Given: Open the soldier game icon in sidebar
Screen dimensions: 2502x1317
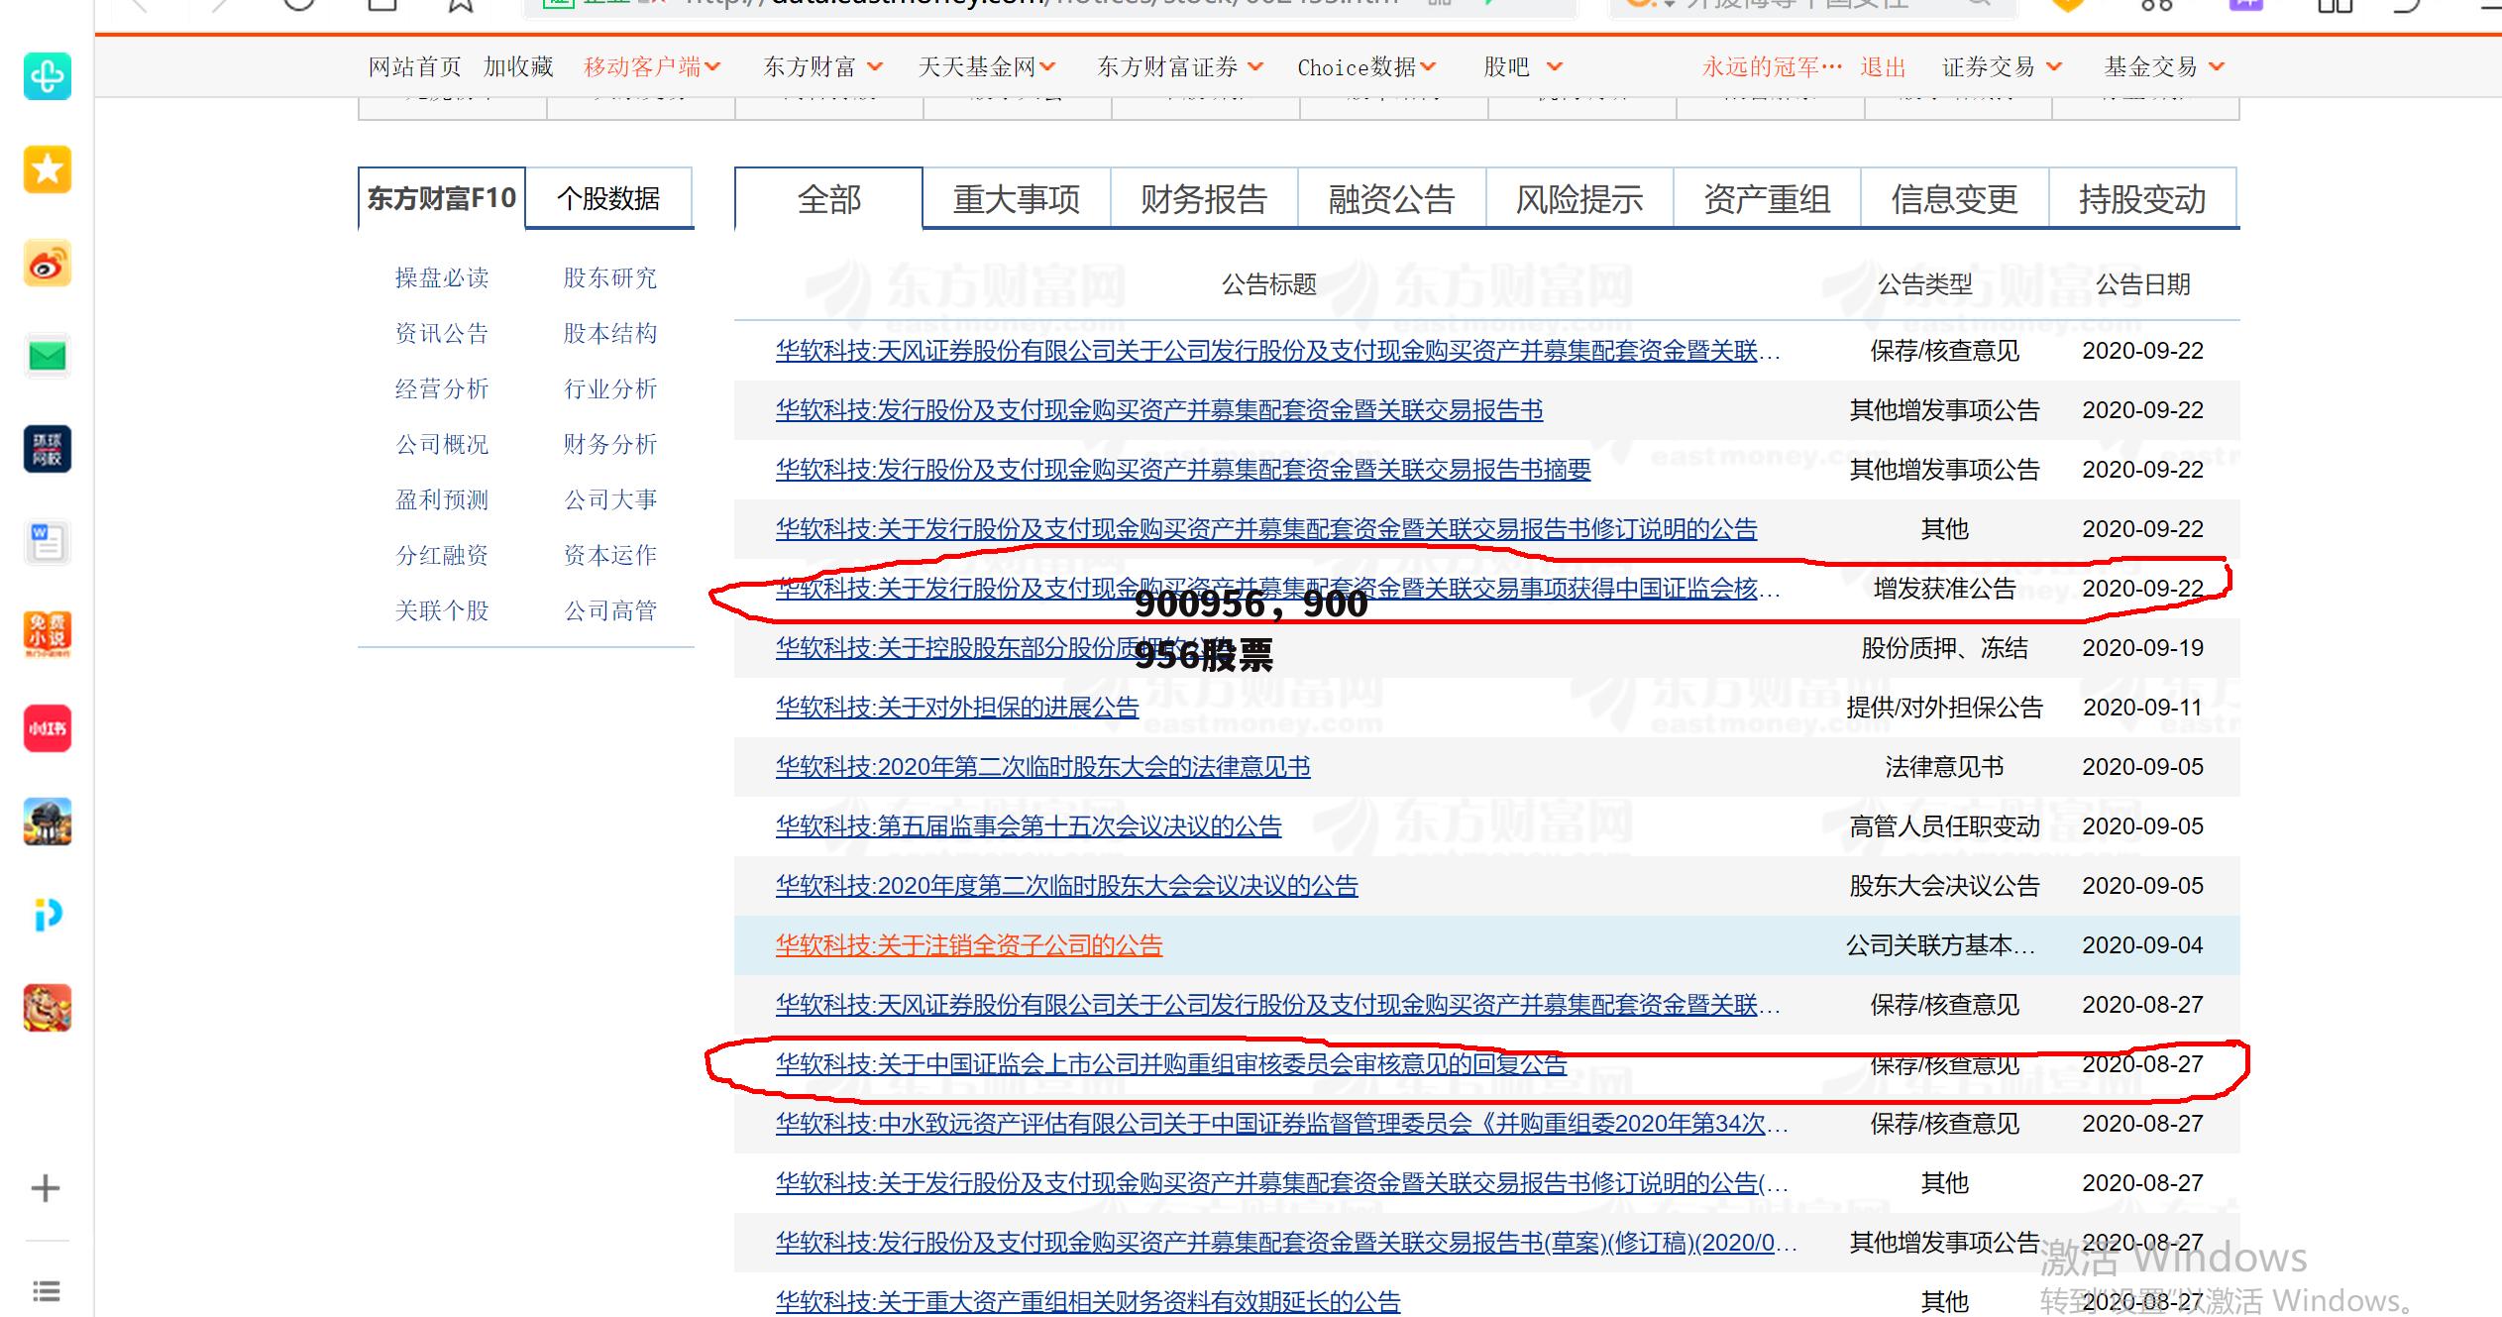Looking at the screenshot, I should click(48, 822).
